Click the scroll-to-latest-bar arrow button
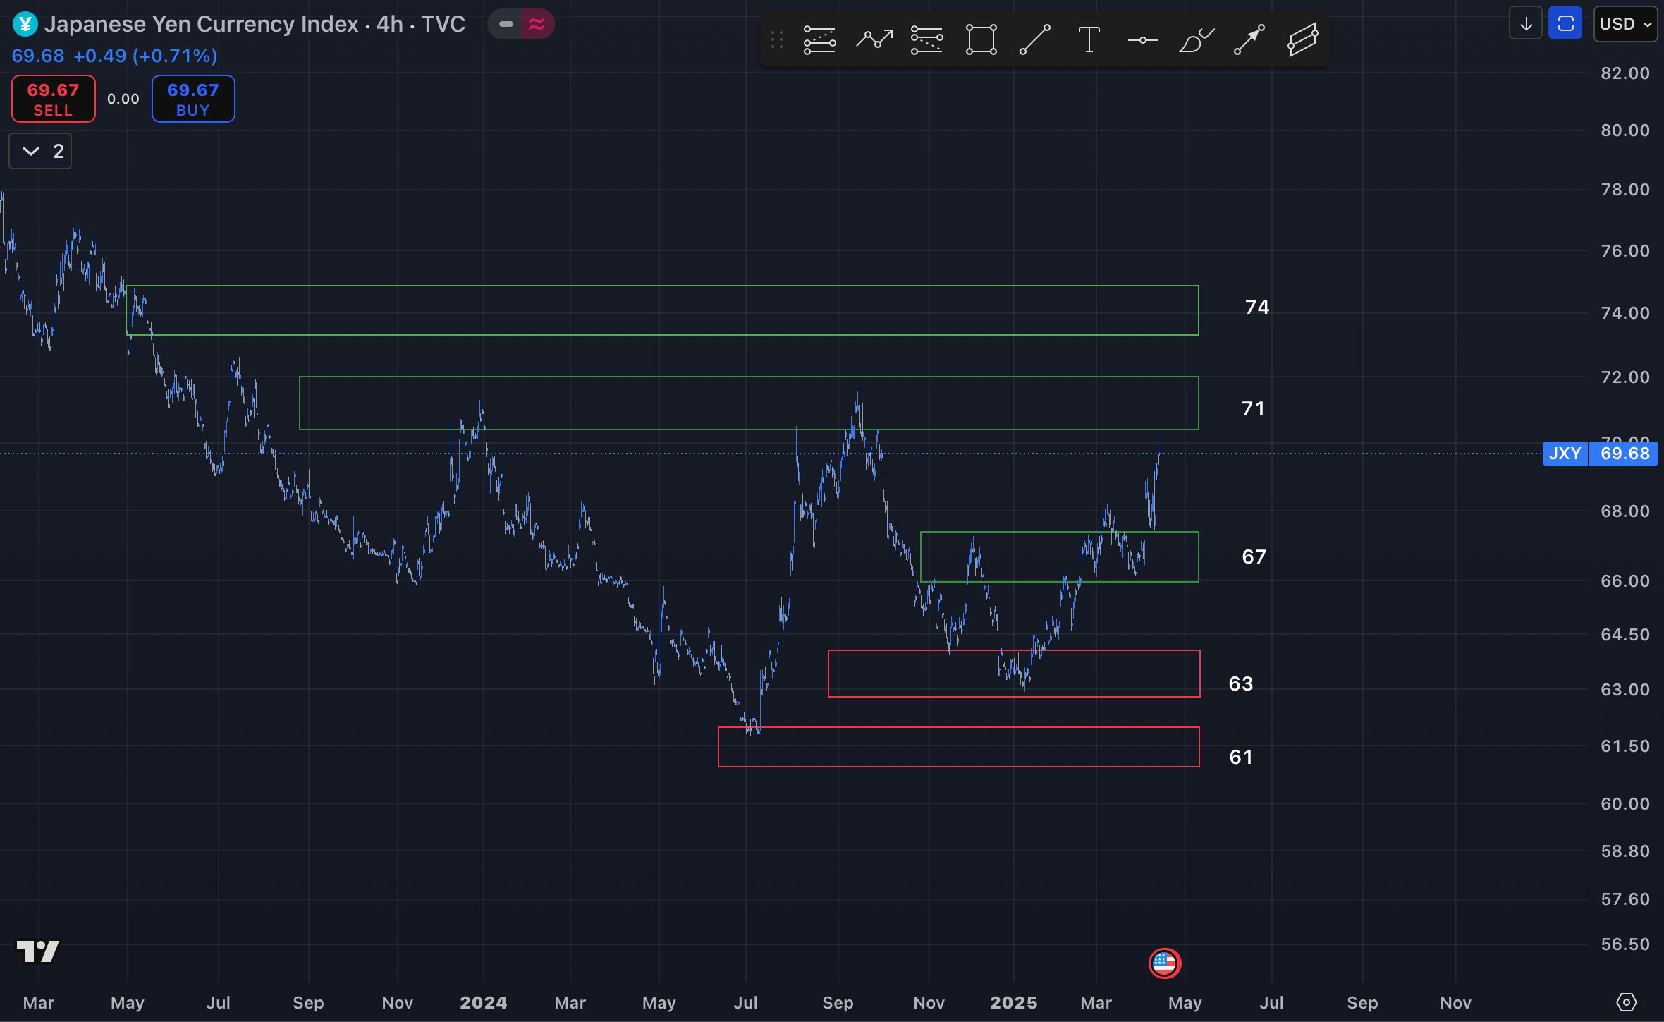The width and height of the screenshot is (1664, 1022). 1525,23
